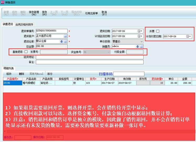
Task: Click the 拆分 button in the detail list
Action: click(x=50, y=74)
